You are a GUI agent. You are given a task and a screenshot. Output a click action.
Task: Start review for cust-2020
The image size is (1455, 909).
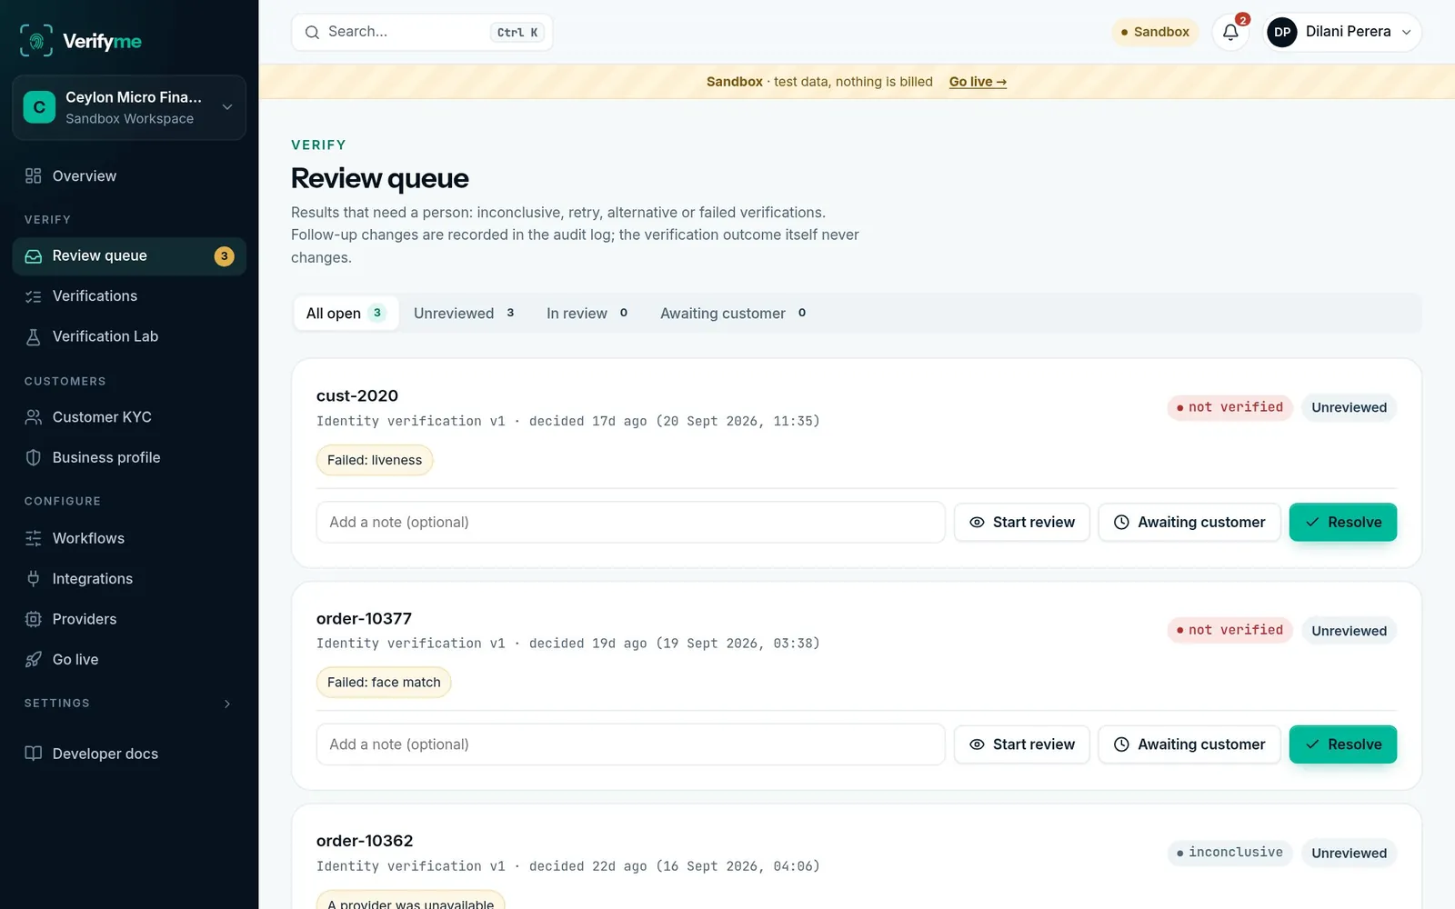(x=1021, y=523)
